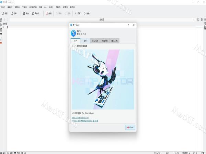Click the tab bar's right navigation arrow
Image resolution: width=206 pixels, height=154 pixels.
[x=8, y=20]
